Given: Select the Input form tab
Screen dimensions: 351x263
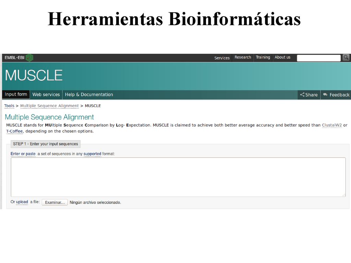Looking at the screenshot, I should tap(16, 95).
